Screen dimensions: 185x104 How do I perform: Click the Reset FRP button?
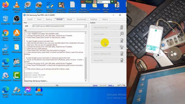[108, 60]
